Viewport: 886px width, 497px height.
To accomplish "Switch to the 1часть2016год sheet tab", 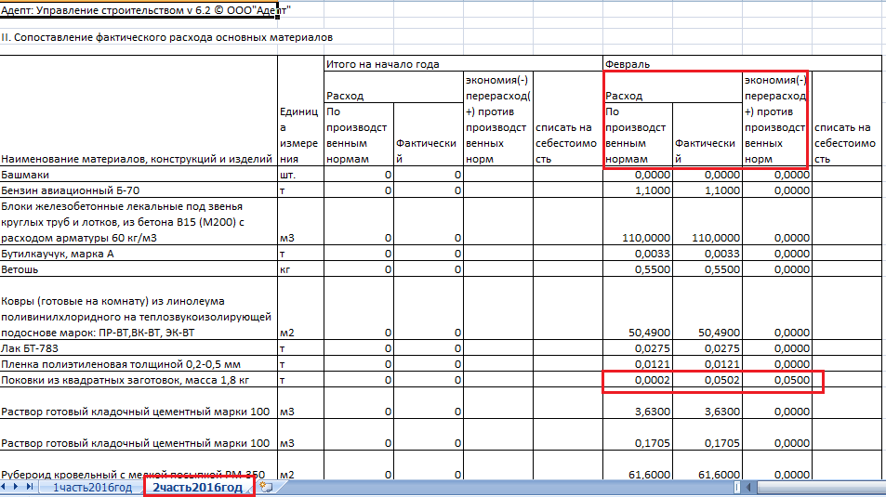I will [92, 488].
